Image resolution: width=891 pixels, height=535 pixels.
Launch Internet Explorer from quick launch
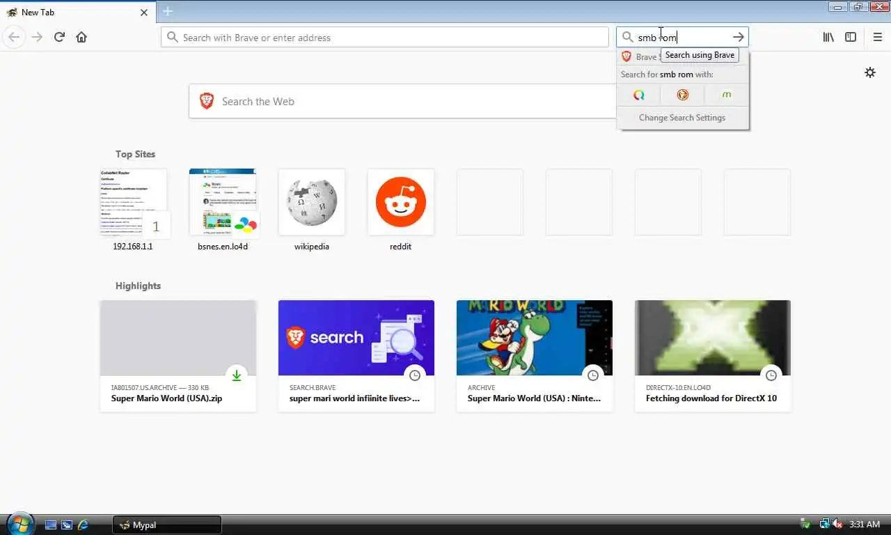pos(83,525)
